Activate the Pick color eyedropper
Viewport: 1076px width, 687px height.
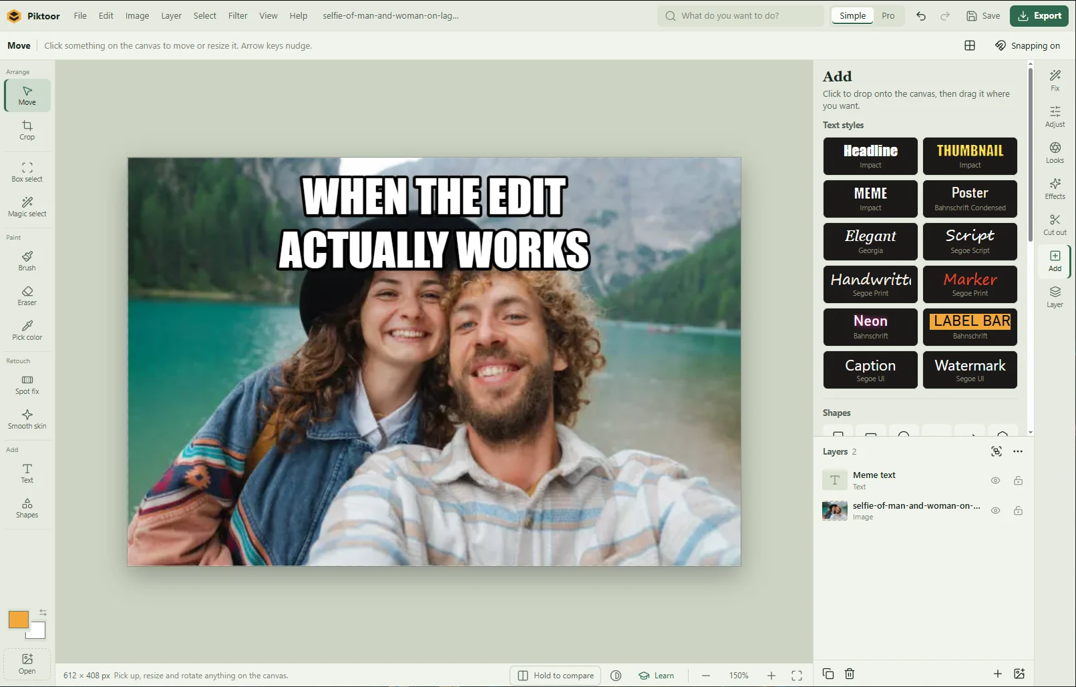coord(27,330)
